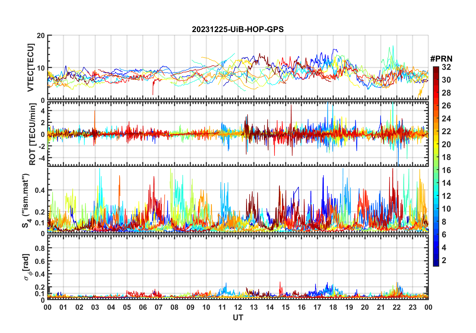
Task: Click the 15 hour tick on UT axis
Action: pyautogui.click(x=286, y=307)
